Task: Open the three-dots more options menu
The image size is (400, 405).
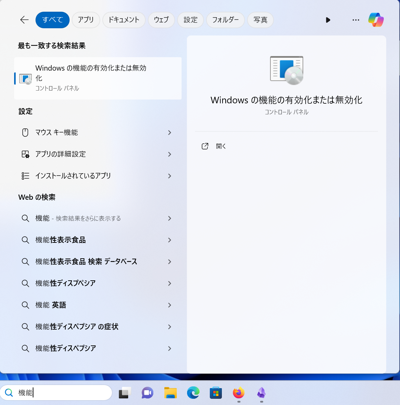Action: tap(356, 20)
